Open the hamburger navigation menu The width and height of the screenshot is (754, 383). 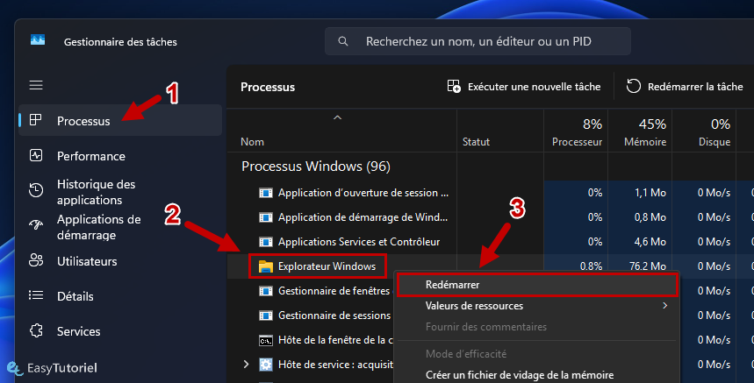pos(36,85)
